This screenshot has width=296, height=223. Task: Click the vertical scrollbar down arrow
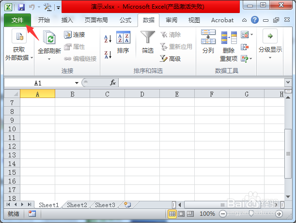(x=288, y=196)
